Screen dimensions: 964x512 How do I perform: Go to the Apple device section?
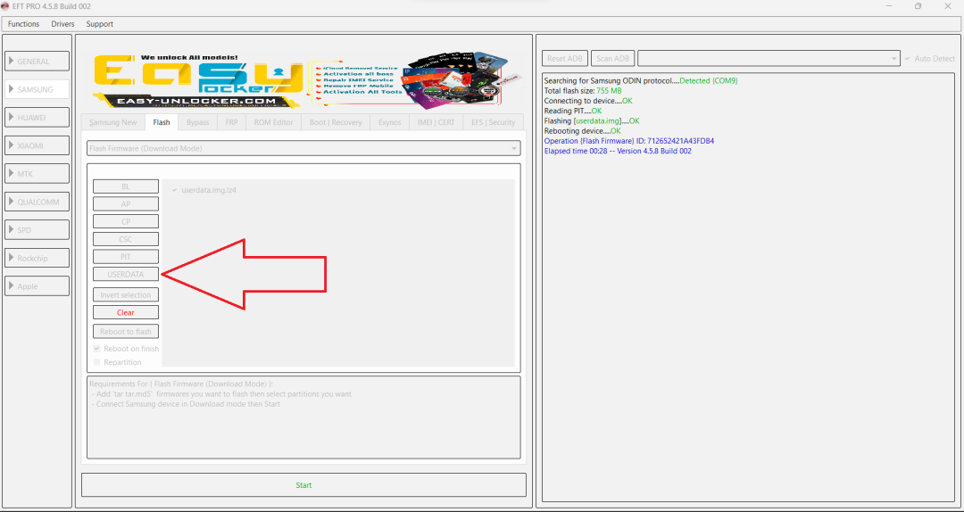(37, 286)
